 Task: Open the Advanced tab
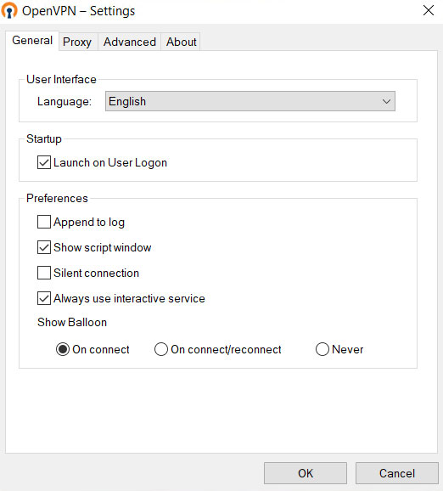click(x=130, y=42)
